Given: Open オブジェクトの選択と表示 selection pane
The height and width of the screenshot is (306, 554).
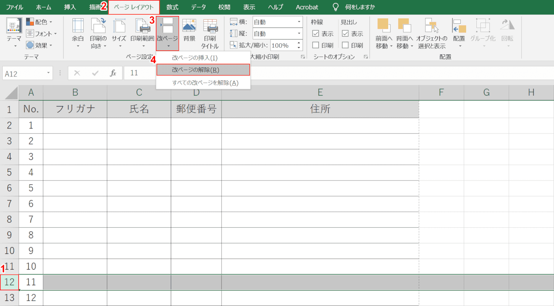Looking at the screenshot, I should (x=432, y=33).
